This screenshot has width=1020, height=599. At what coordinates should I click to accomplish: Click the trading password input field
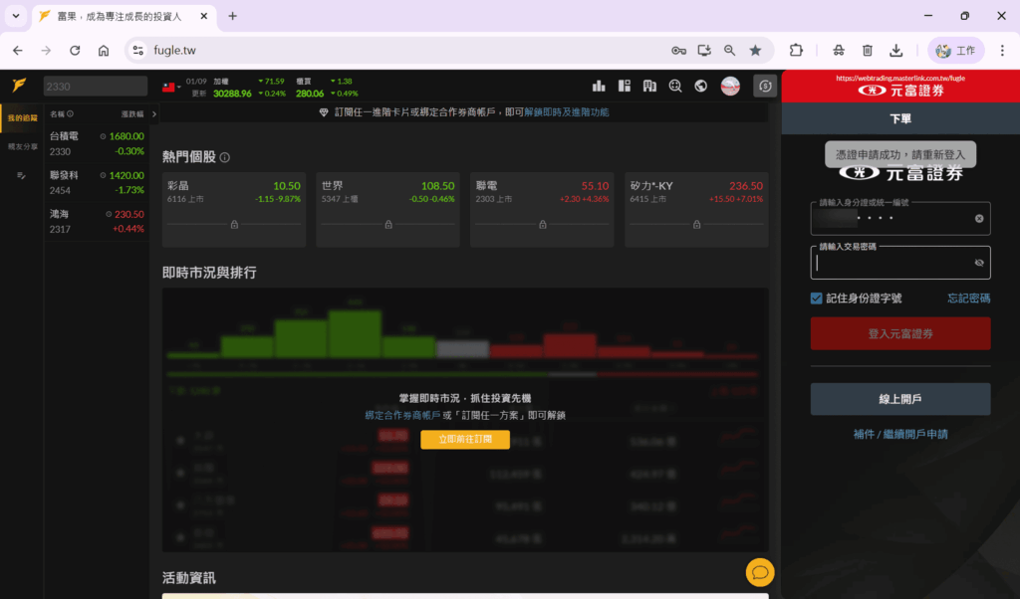(892, 263)
